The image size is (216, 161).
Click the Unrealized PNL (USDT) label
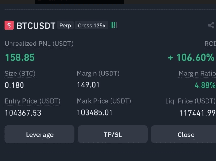point(39,44)
